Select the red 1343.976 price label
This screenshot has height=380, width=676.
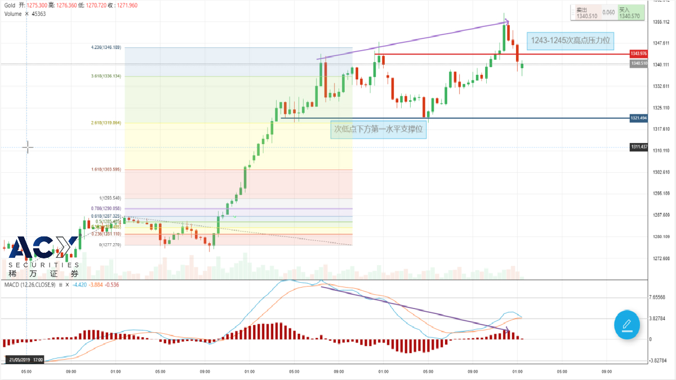pos(638,53)
